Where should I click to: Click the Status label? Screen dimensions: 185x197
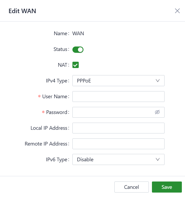coord(60,49)
